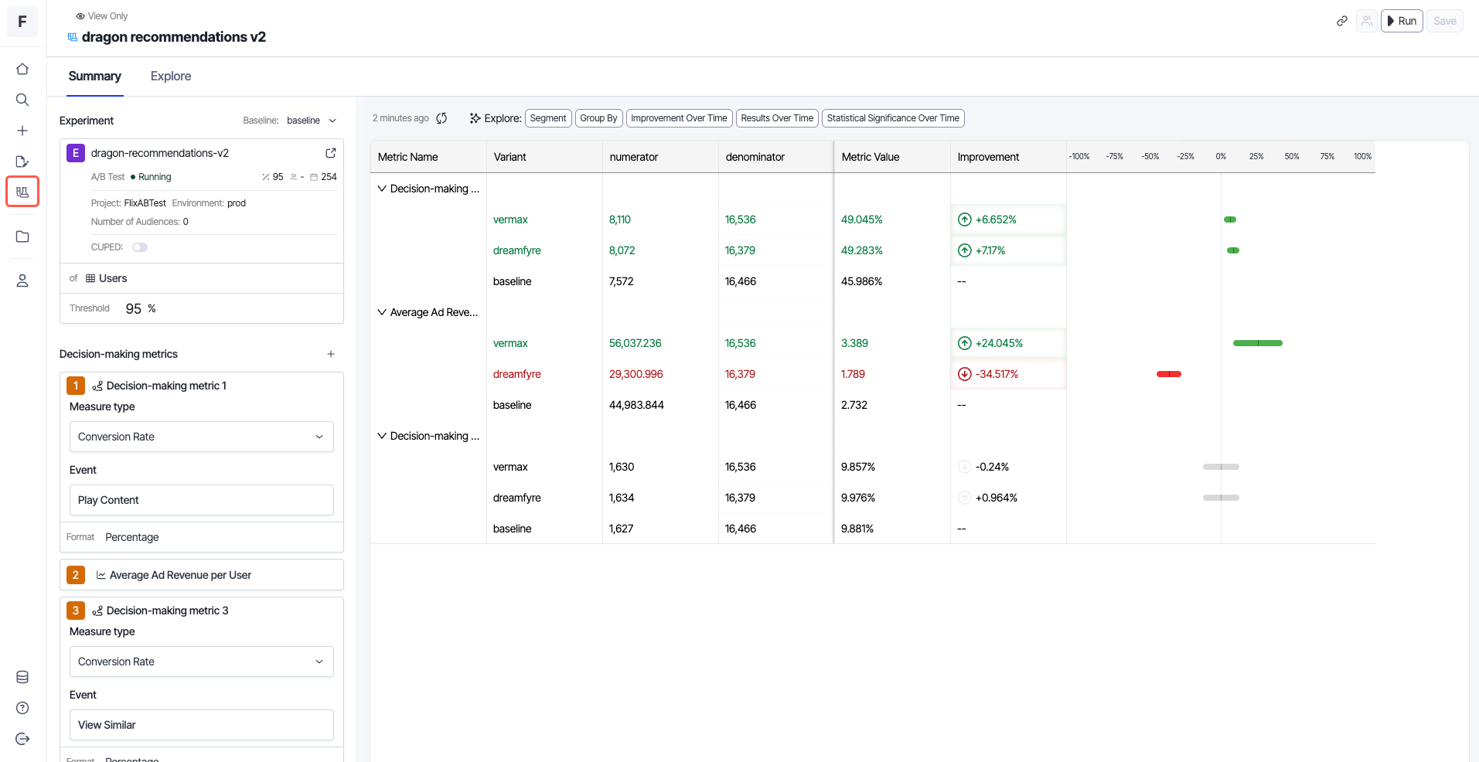Open Measure type dropdown for metric 1

point(202,437)
